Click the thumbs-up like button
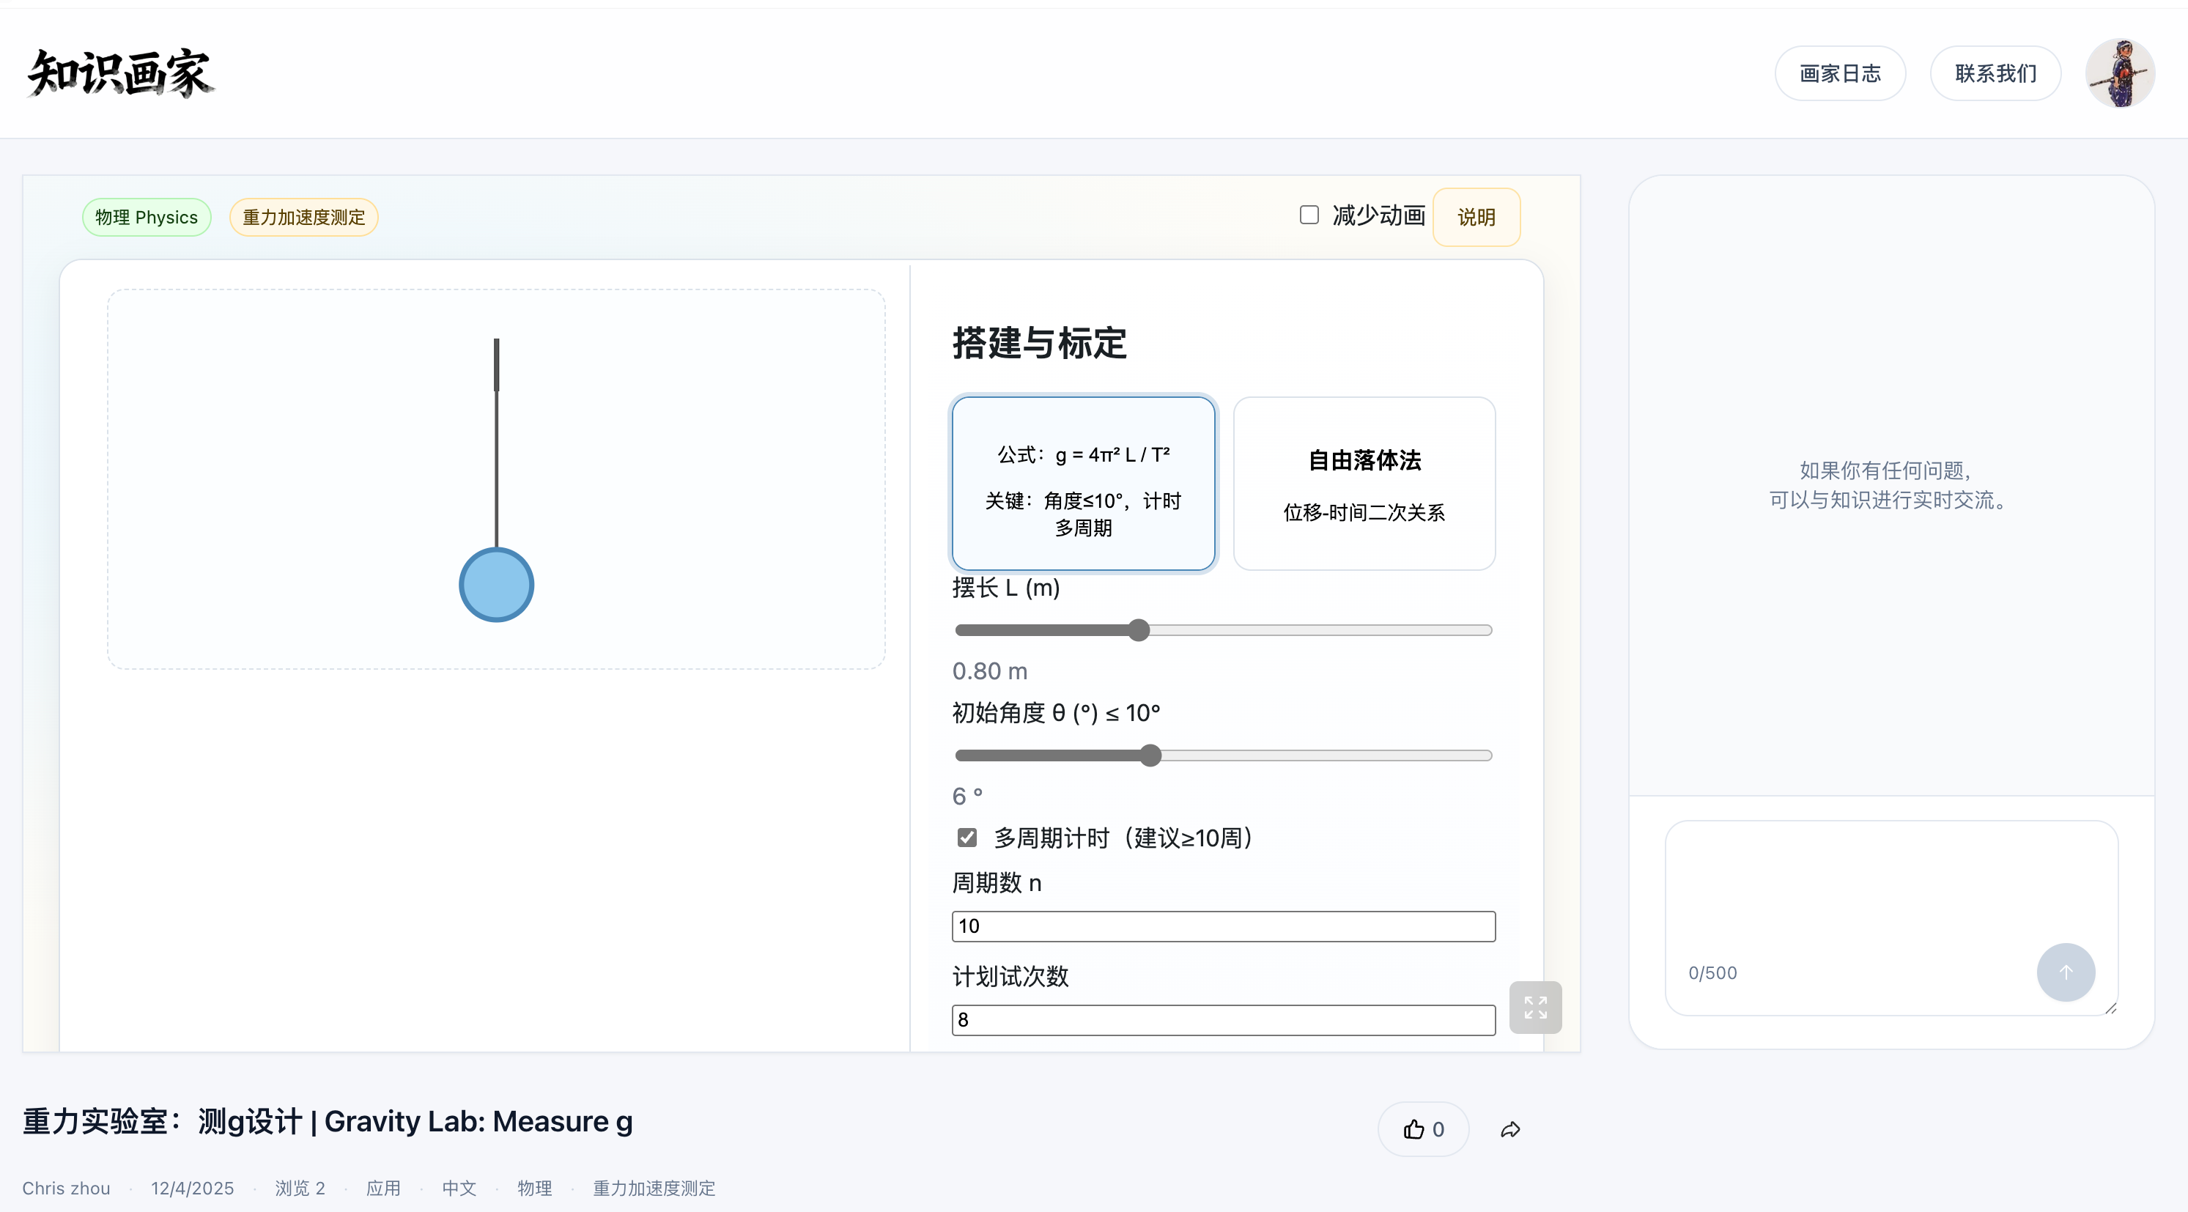Viewport: 2188px width, 1212px height. coord(1424,1128)
